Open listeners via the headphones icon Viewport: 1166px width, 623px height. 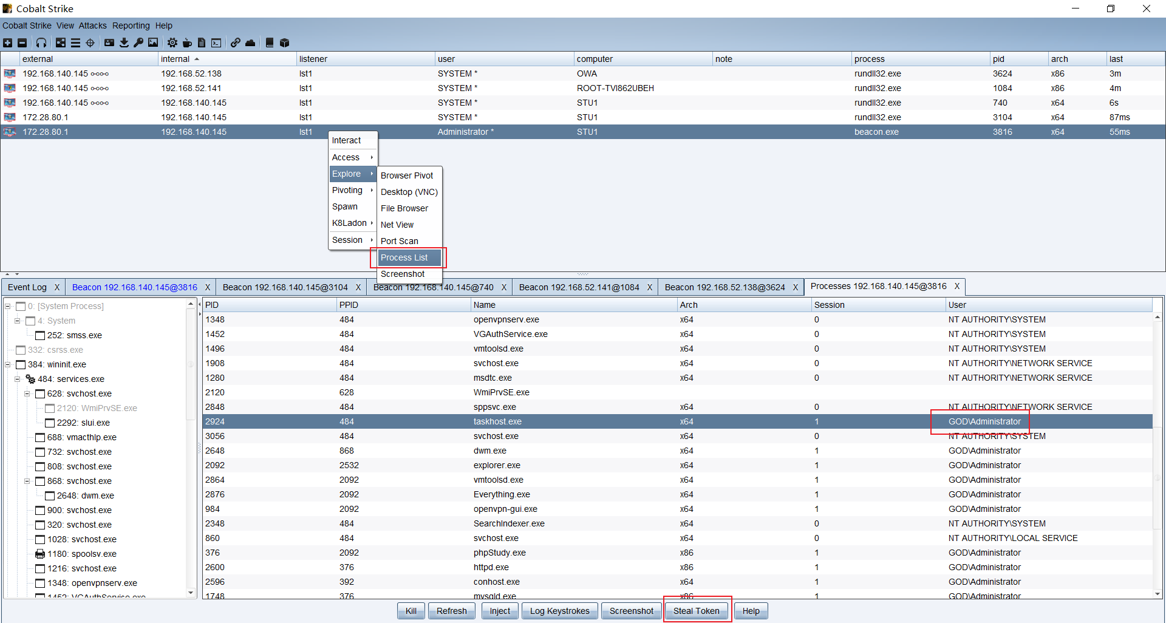(x=41, y=43)
